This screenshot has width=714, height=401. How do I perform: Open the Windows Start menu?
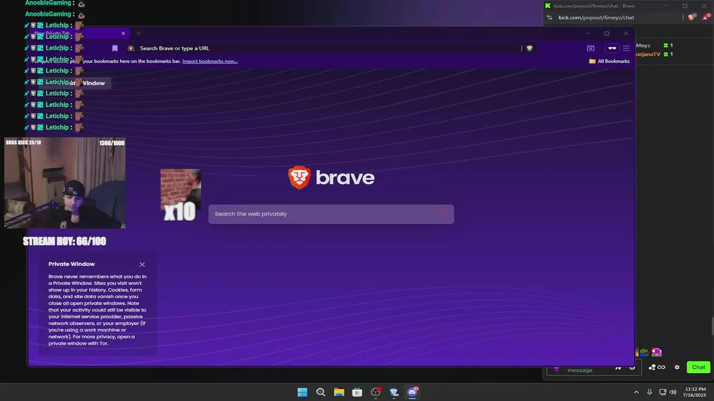point(302,392)
